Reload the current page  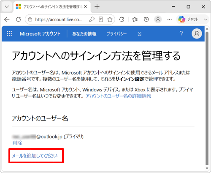[19, 19]
